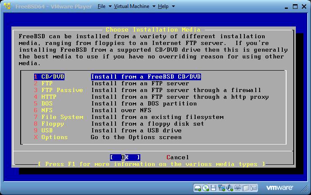Click the floppy drive device icon

click(x=213, y=188)
